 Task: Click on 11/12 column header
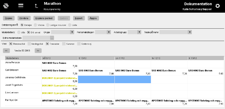(133, 58)
